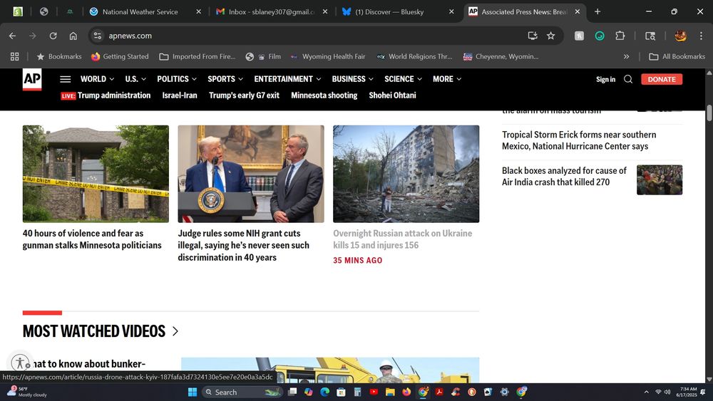Open Tropical Storm Erick headline
Image resolution: width=713 pixels, height=401 pixels.
tap(579, 140)
